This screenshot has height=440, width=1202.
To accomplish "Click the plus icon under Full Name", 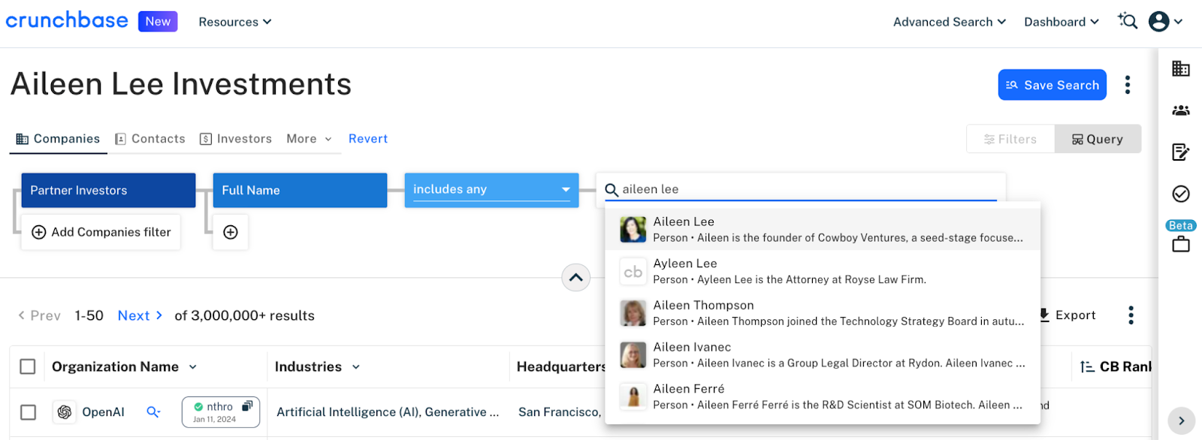I will [231, 232].
